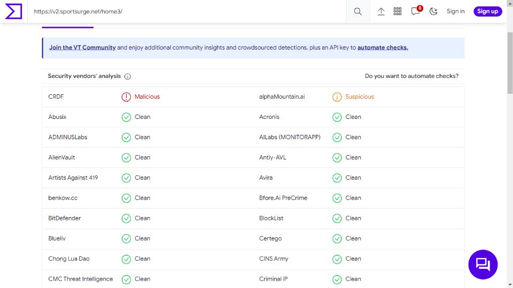The image size is (513, 288).
Task: Select the AlienVault vendor name
Action: (61, 157)
